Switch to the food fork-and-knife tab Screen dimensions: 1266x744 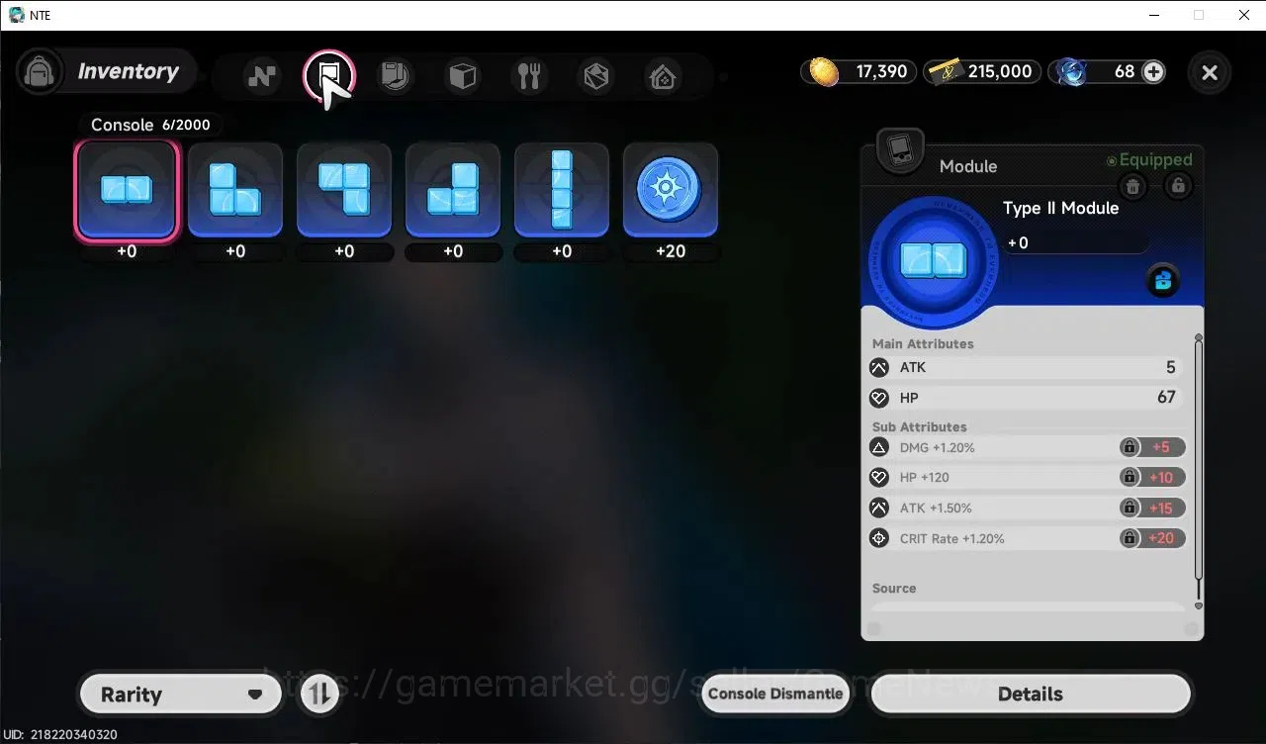point(529,76)
